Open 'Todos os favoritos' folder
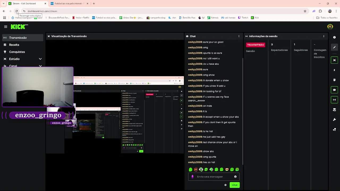The width and height of the screenshot is (340, 191). coord(327,18)
